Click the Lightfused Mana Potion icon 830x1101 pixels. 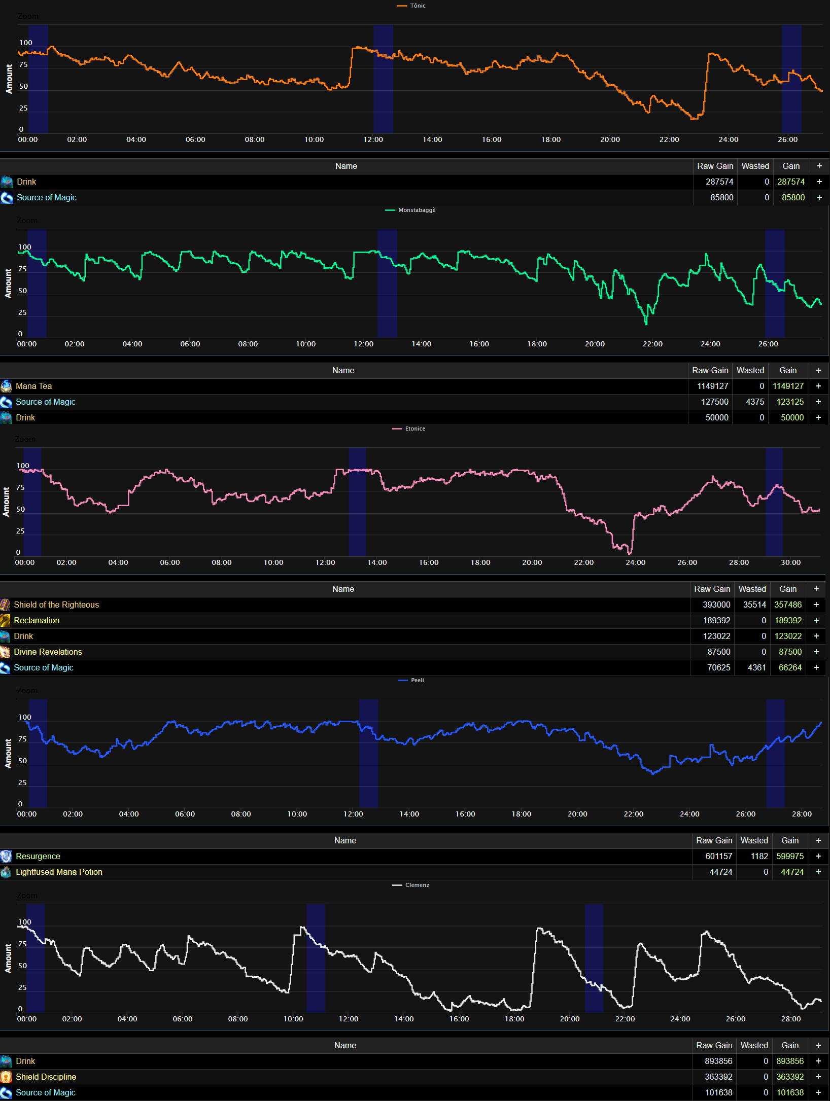(x=6, y=872)
